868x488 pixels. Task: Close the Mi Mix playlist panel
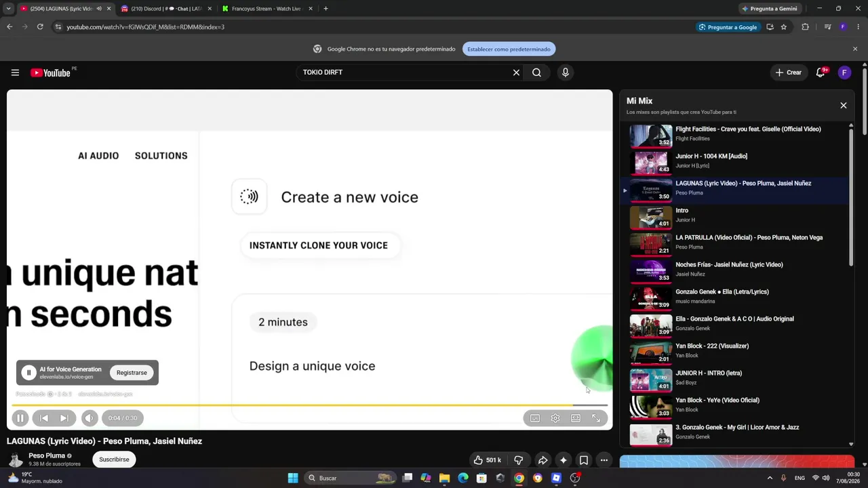point(844,105)
